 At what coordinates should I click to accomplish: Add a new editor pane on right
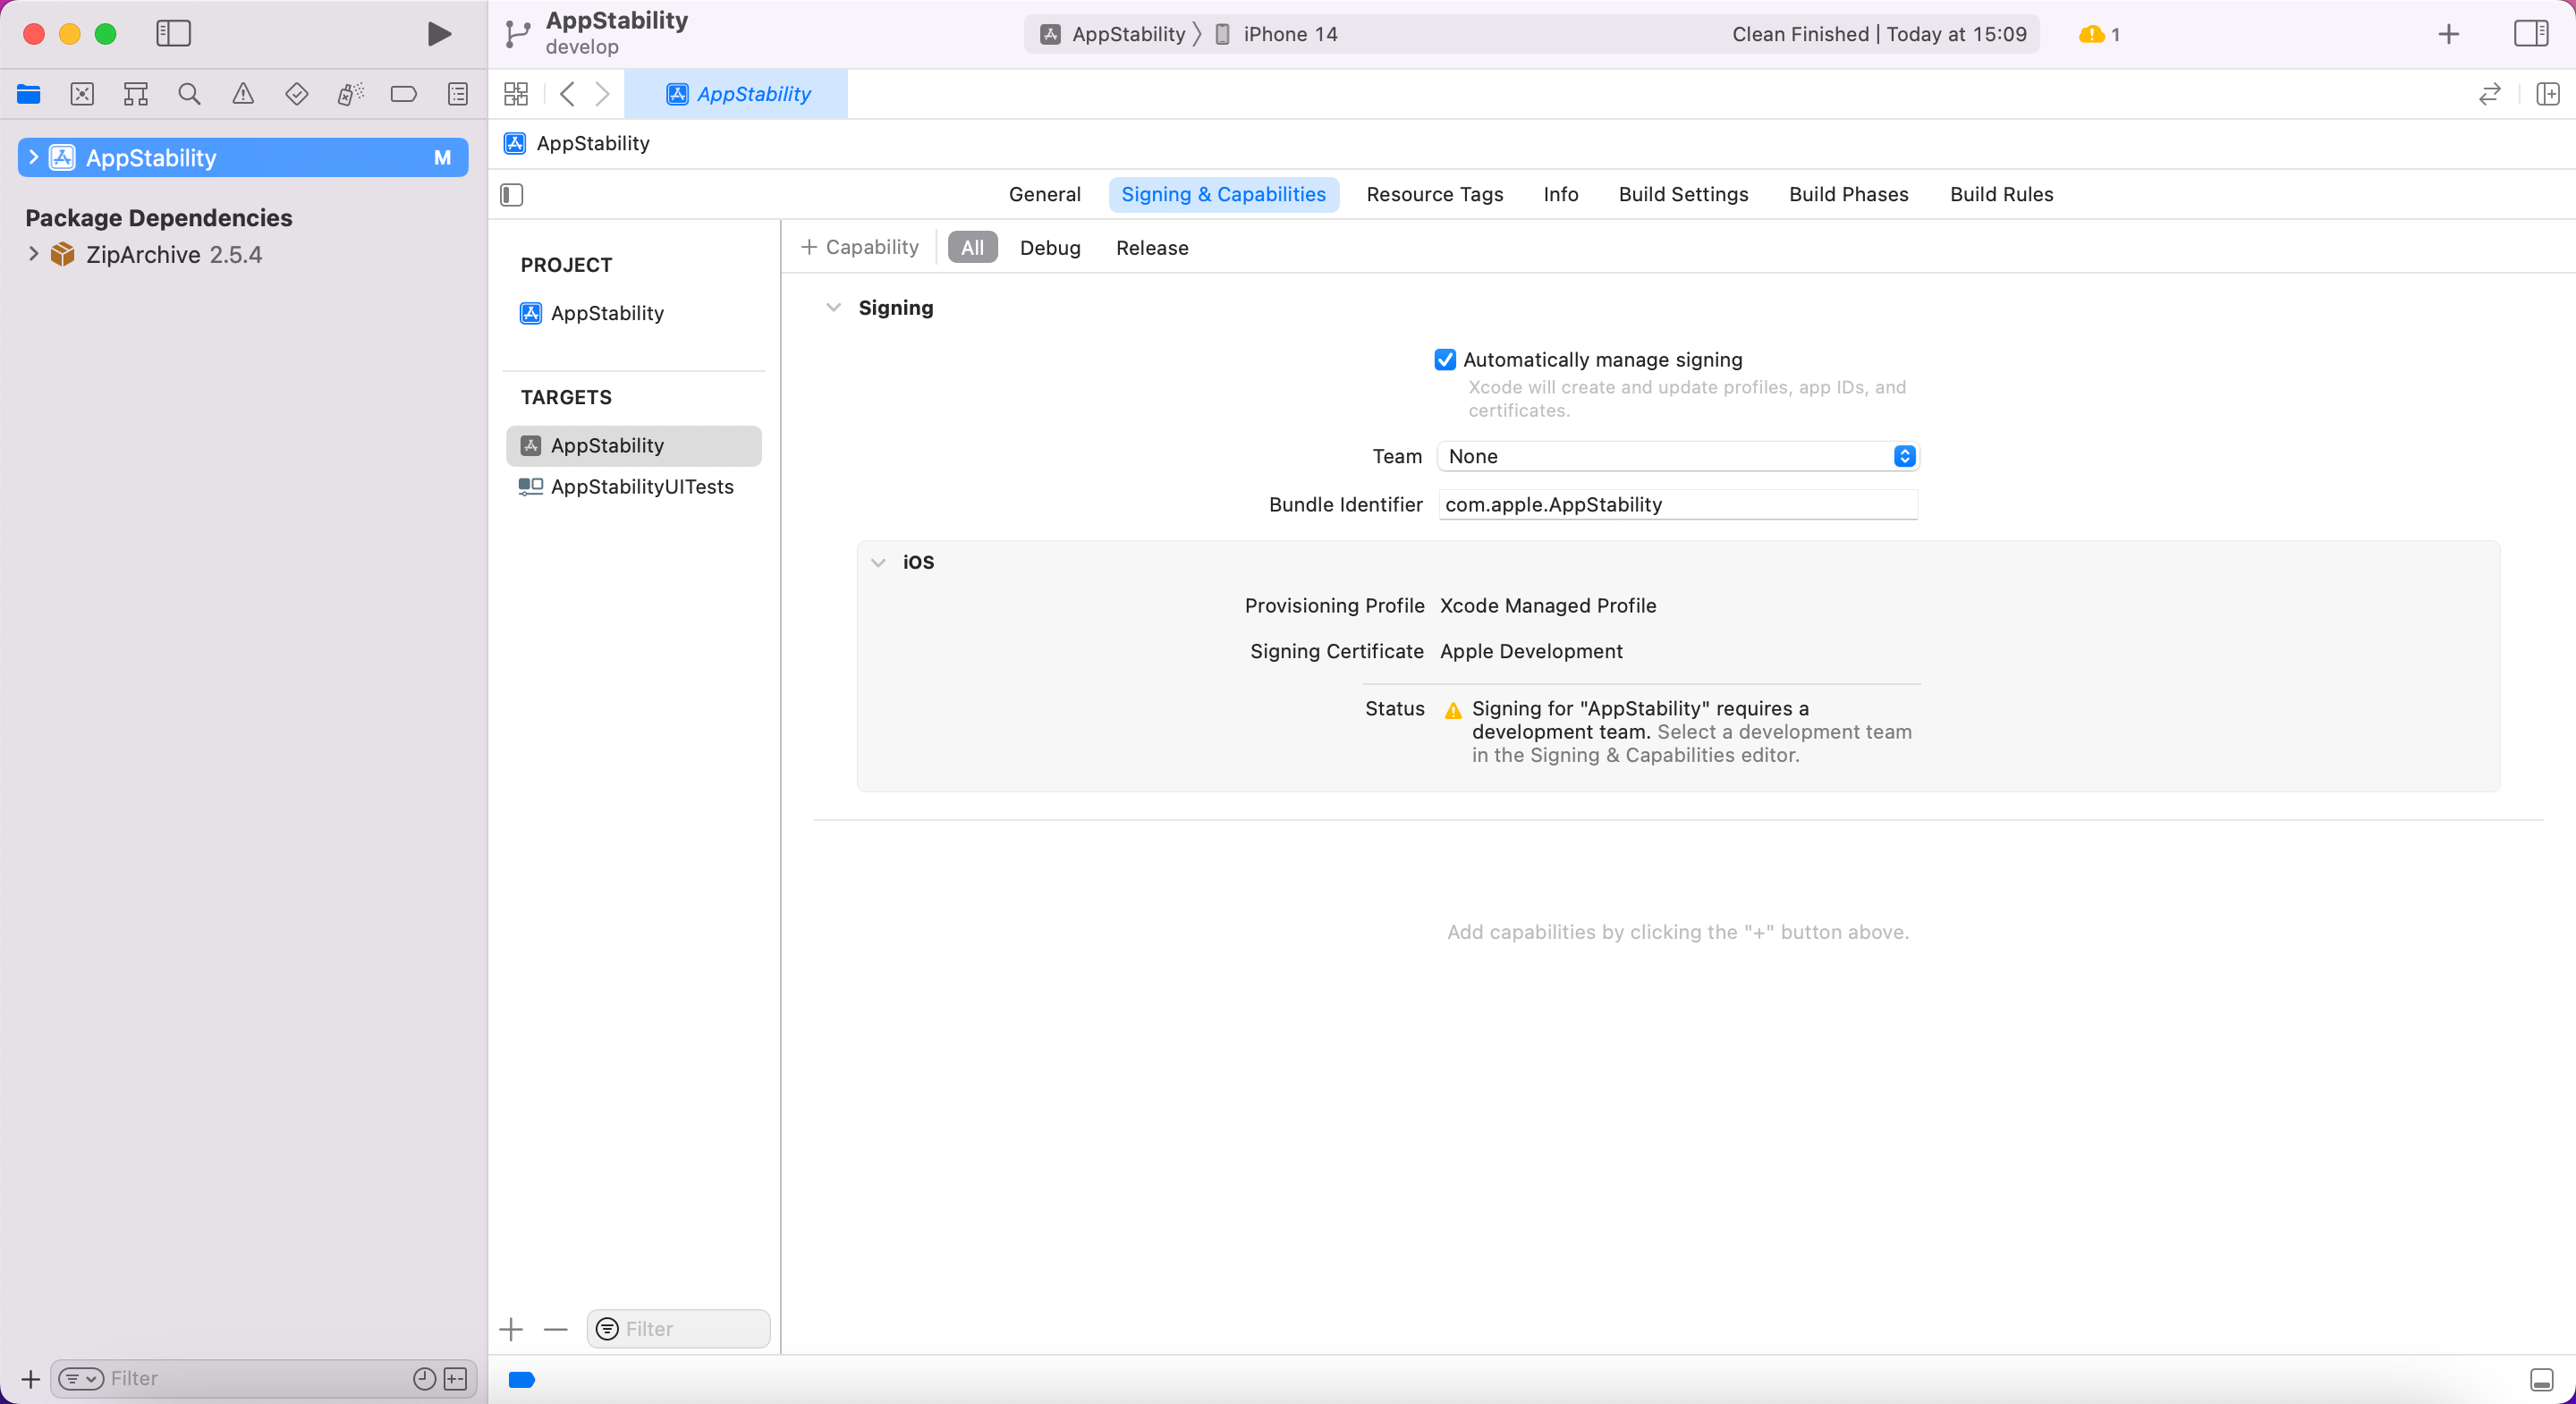pyautogui.click(x=2548, y=94)
